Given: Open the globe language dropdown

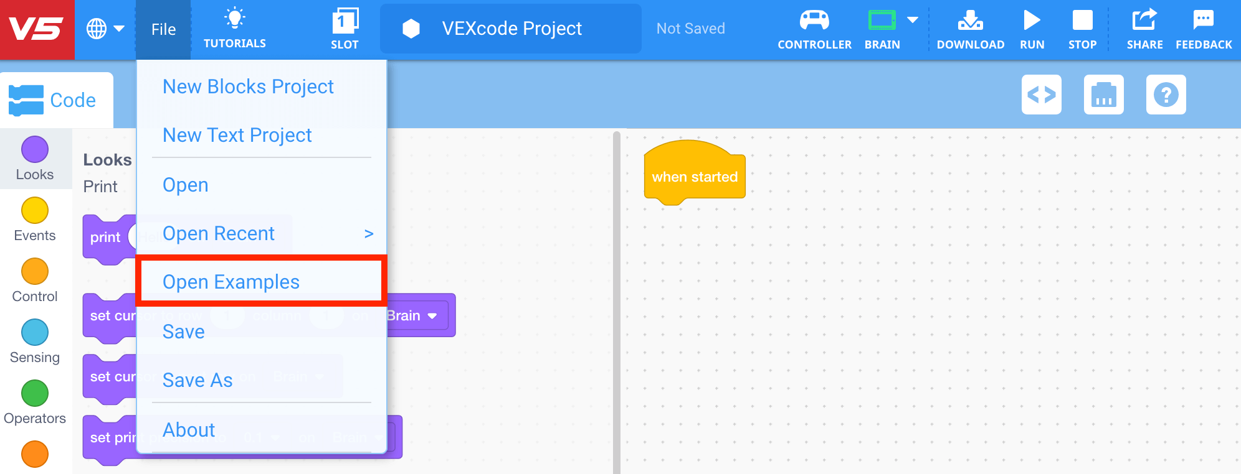Looking at the screenshot, I should 105,28.
